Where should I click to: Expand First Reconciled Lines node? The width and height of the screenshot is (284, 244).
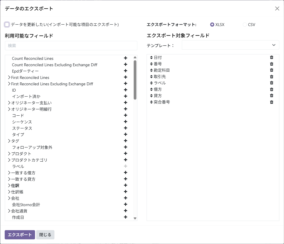tap(9, 77)
